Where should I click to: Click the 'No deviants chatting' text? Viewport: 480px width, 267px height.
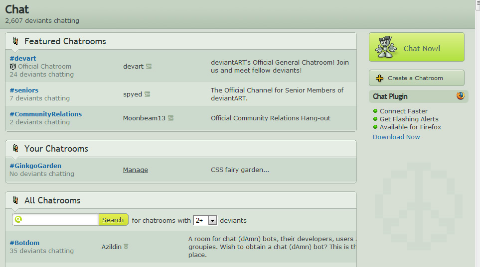[42, 174]
